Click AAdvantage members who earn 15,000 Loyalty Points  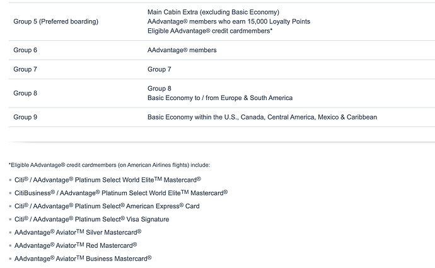pos(229,21)
